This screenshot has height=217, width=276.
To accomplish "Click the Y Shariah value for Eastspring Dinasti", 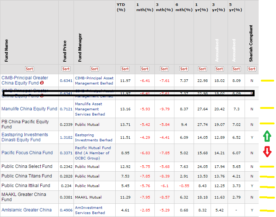I will (252, 138).
